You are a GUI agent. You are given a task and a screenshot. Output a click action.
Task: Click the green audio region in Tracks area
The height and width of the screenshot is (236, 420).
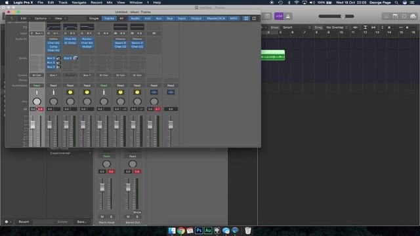(273, 55)
